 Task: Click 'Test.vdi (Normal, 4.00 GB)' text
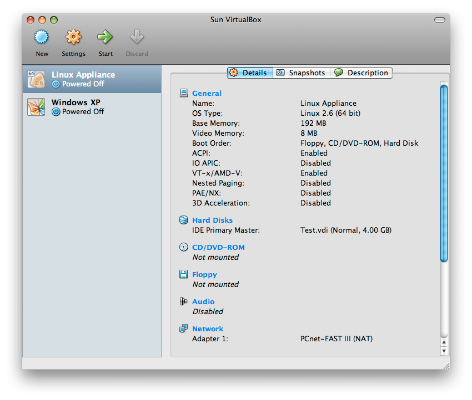coord(346,230)
